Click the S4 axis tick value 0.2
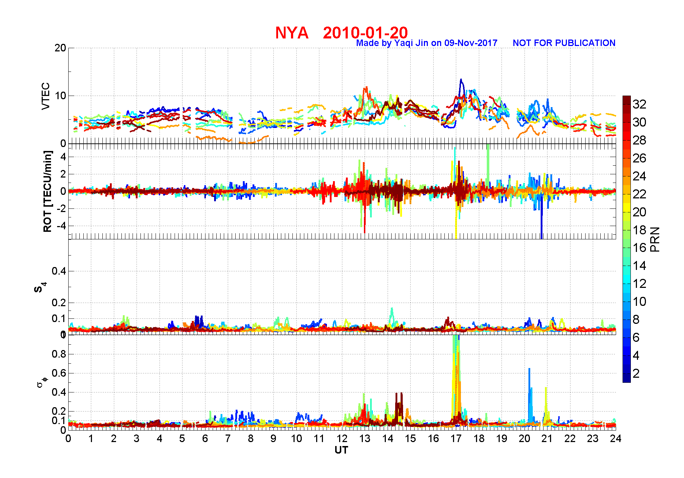The image size is (684, 478). click(59, 303)
